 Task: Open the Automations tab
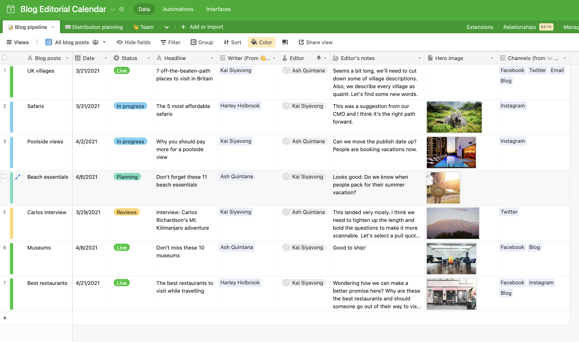[x=178, y=9]
